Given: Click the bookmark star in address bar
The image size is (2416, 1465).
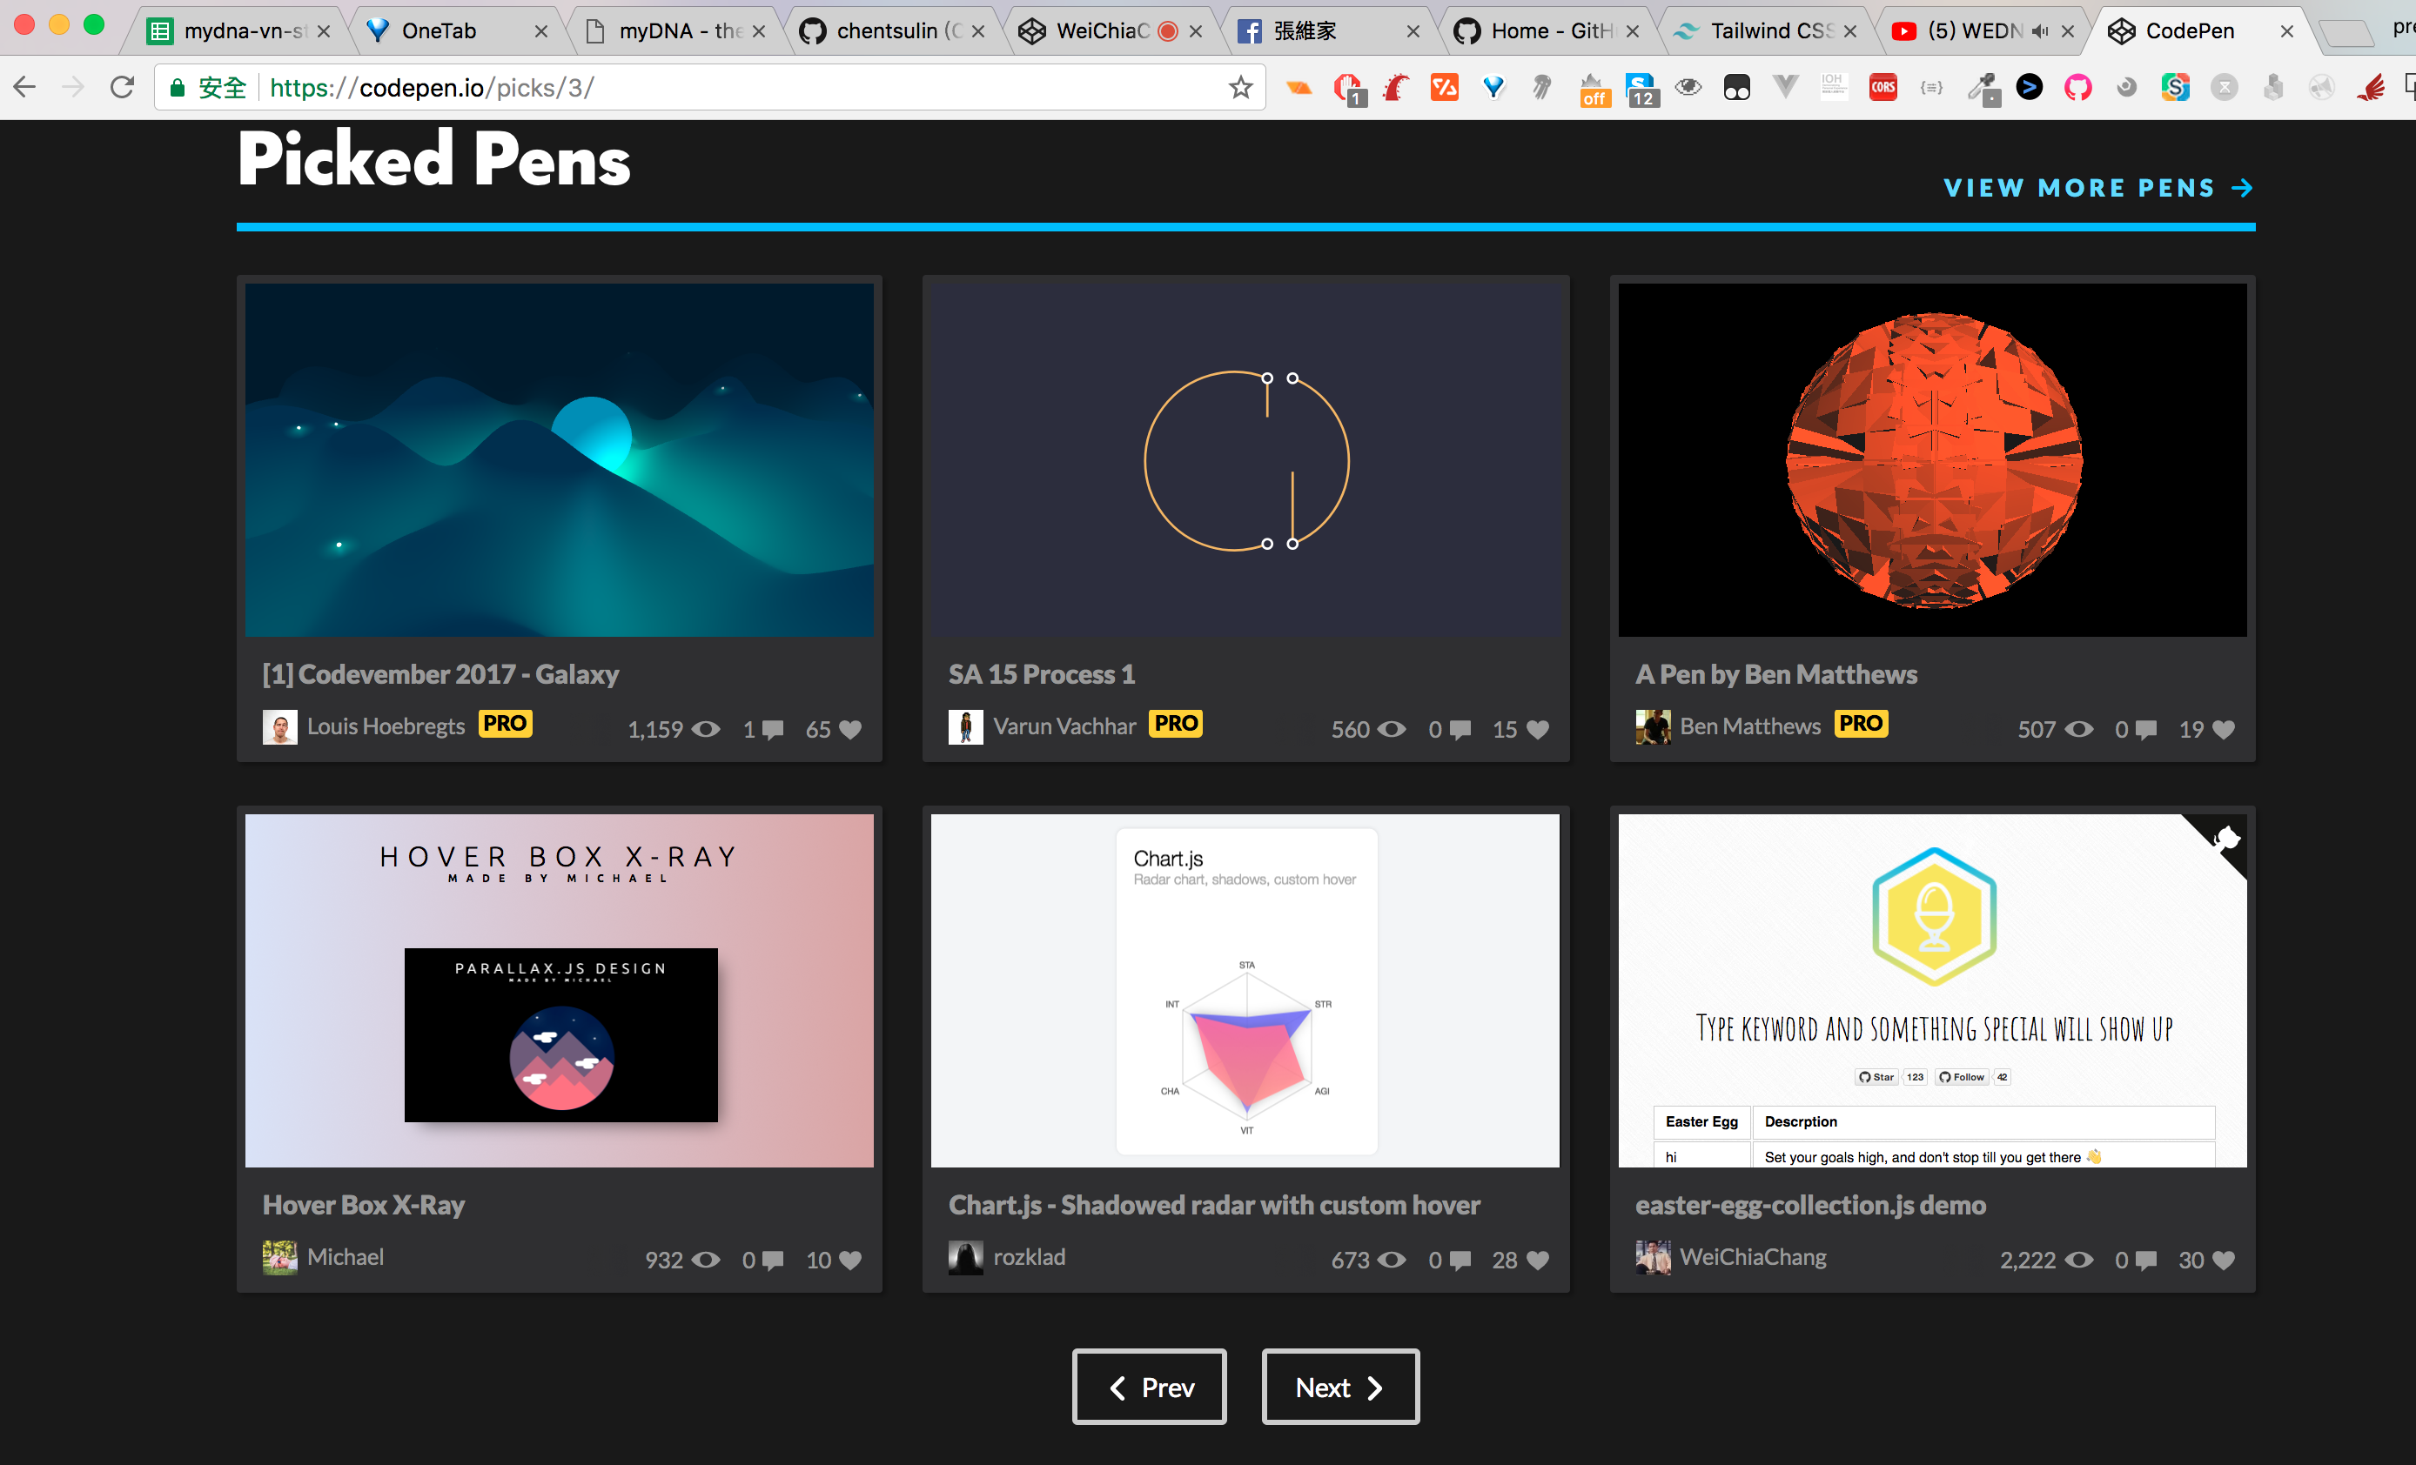Looking at the screenshot, I should coord(1240,88).
